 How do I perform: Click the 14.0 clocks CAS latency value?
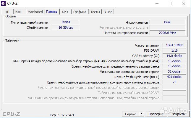174,56
